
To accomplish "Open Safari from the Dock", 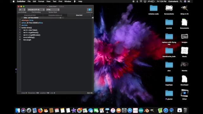I will point(166,111).
